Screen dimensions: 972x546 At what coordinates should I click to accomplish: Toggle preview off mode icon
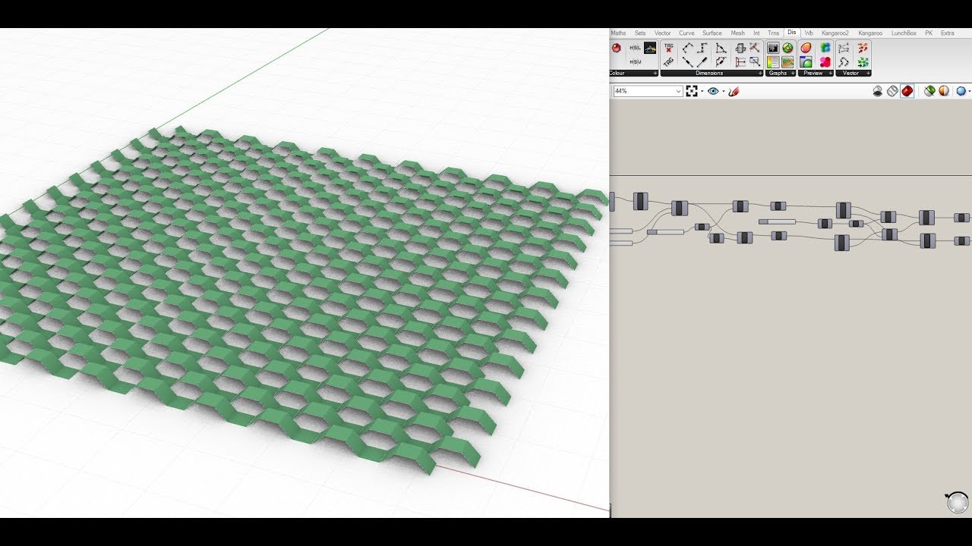click(x=878, y=91)
